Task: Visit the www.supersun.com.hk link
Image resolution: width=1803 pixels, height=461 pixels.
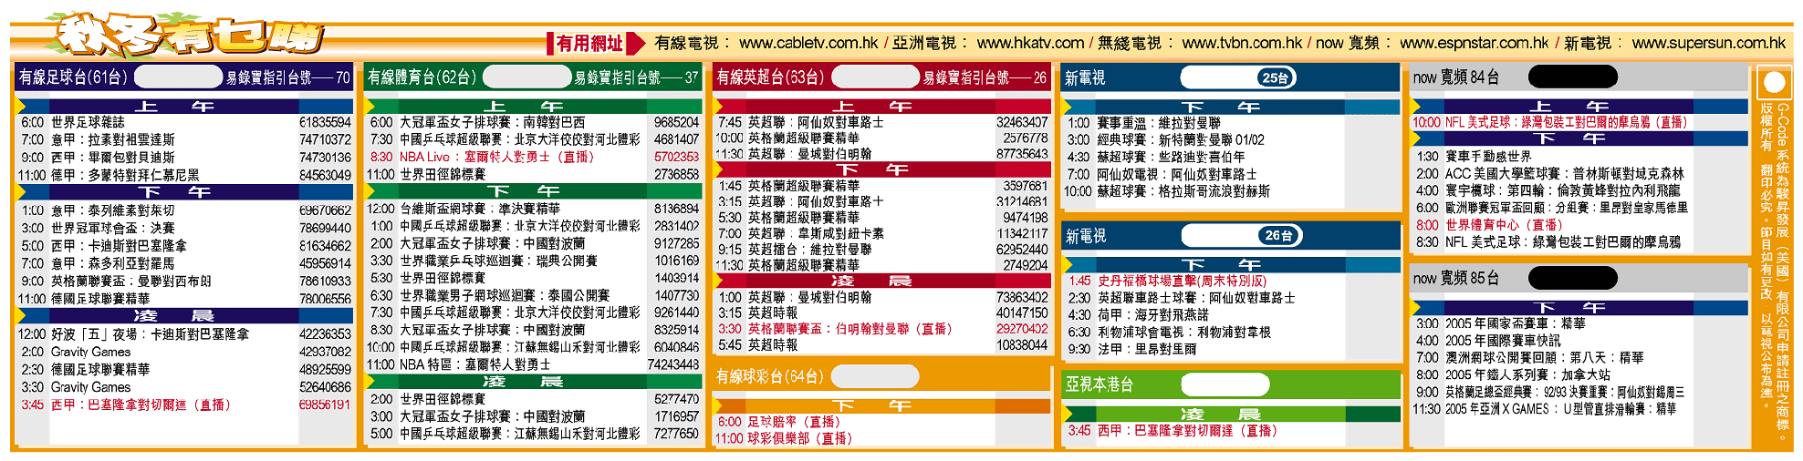Action: (1708, 43)
